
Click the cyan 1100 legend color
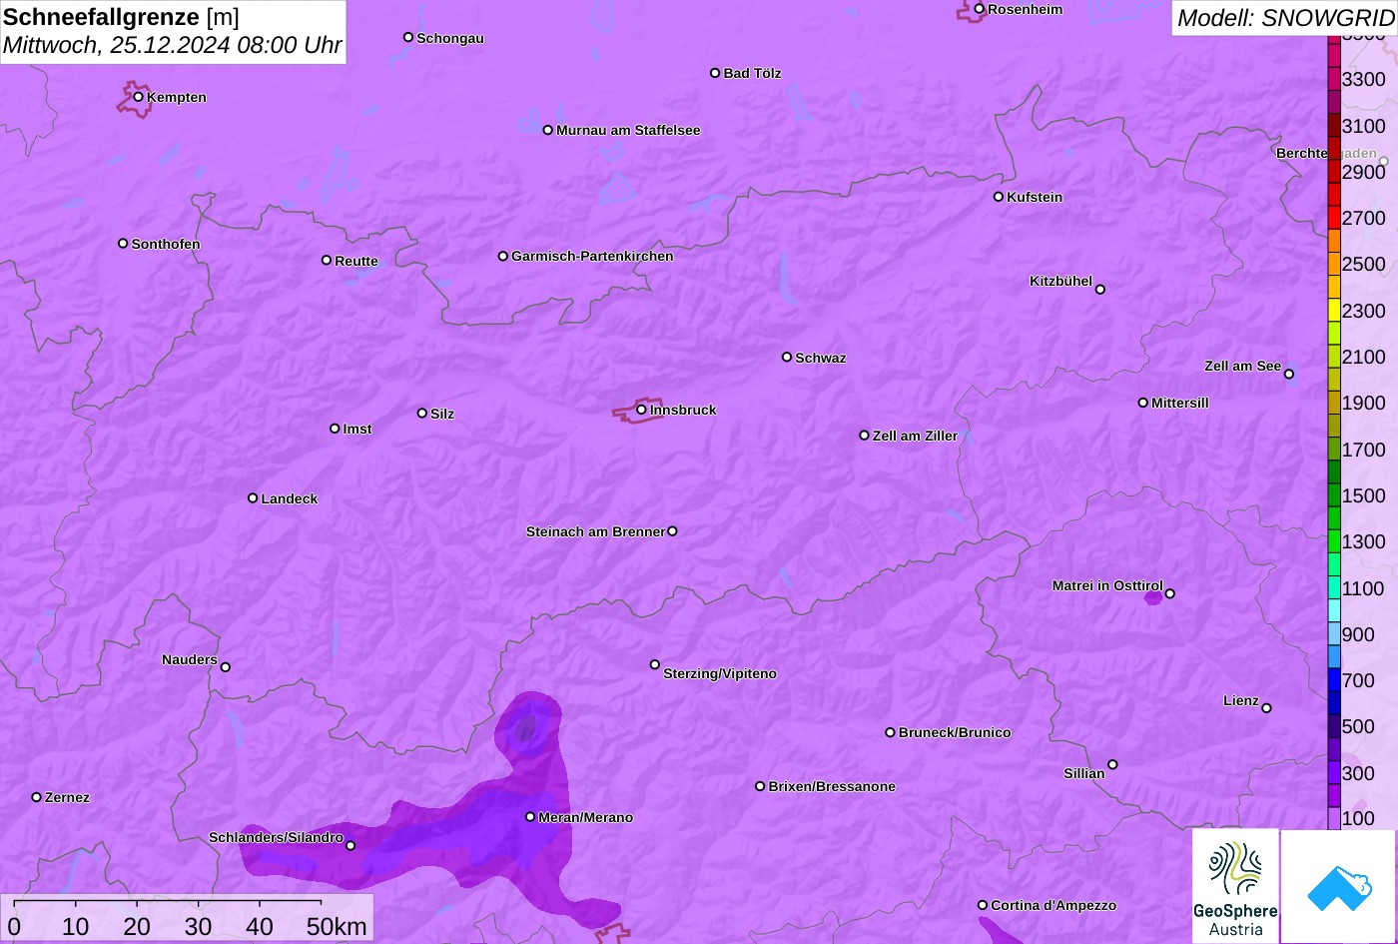click(x=1334, y=587)
